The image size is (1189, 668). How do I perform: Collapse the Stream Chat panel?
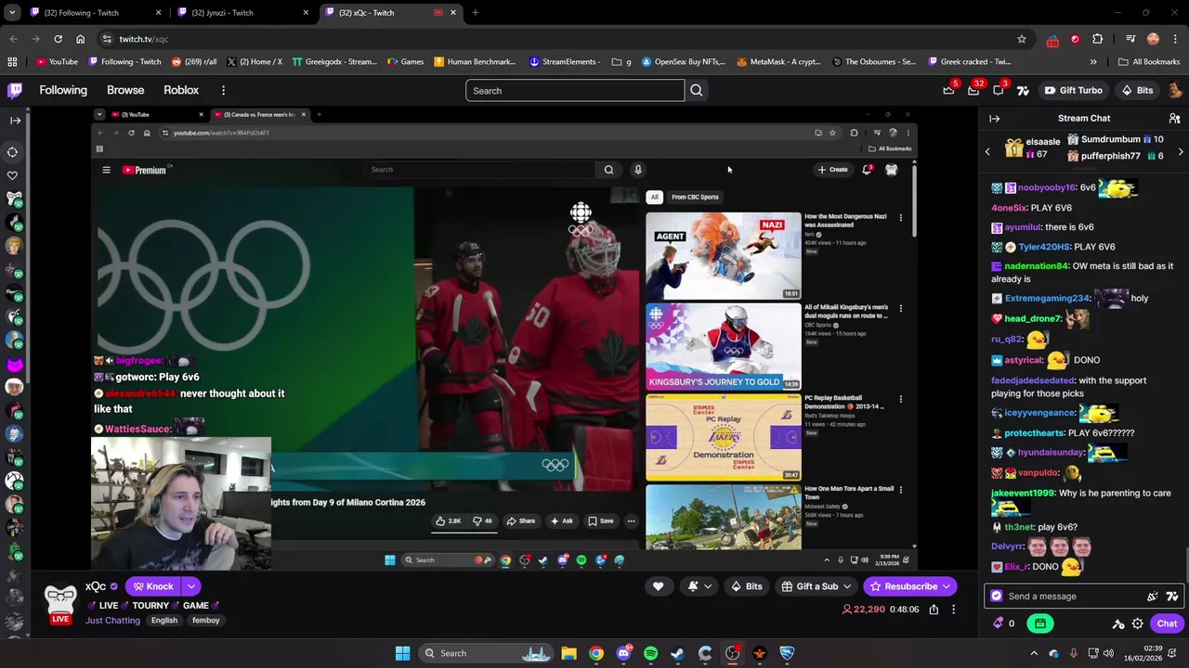(994, 119)
